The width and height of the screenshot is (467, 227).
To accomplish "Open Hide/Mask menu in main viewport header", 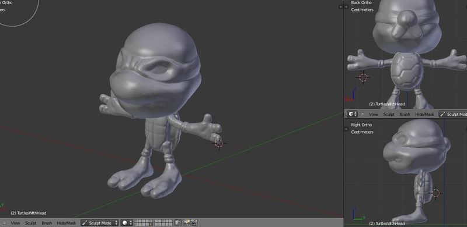I will (67, 223).
